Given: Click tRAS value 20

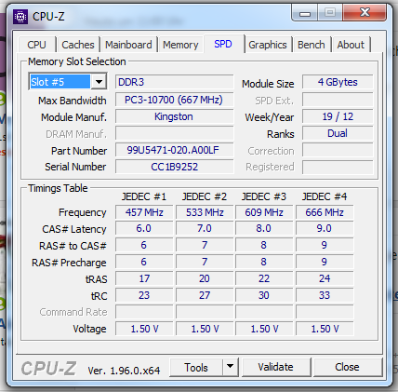Looking at the screenshot, I should coord(205,278).
